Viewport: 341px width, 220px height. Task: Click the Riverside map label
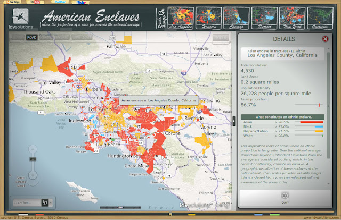coord(194,119)
